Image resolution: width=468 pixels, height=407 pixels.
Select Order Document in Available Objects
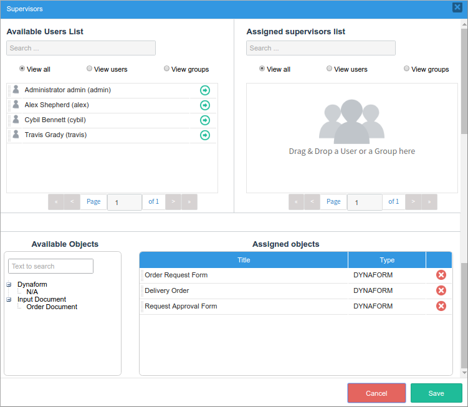pos(52,307)
